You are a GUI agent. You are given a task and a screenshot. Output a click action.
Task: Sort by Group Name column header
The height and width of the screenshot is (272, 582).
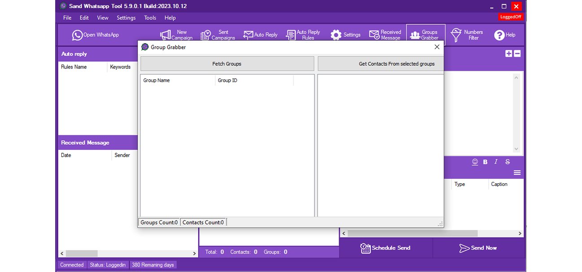178,80
